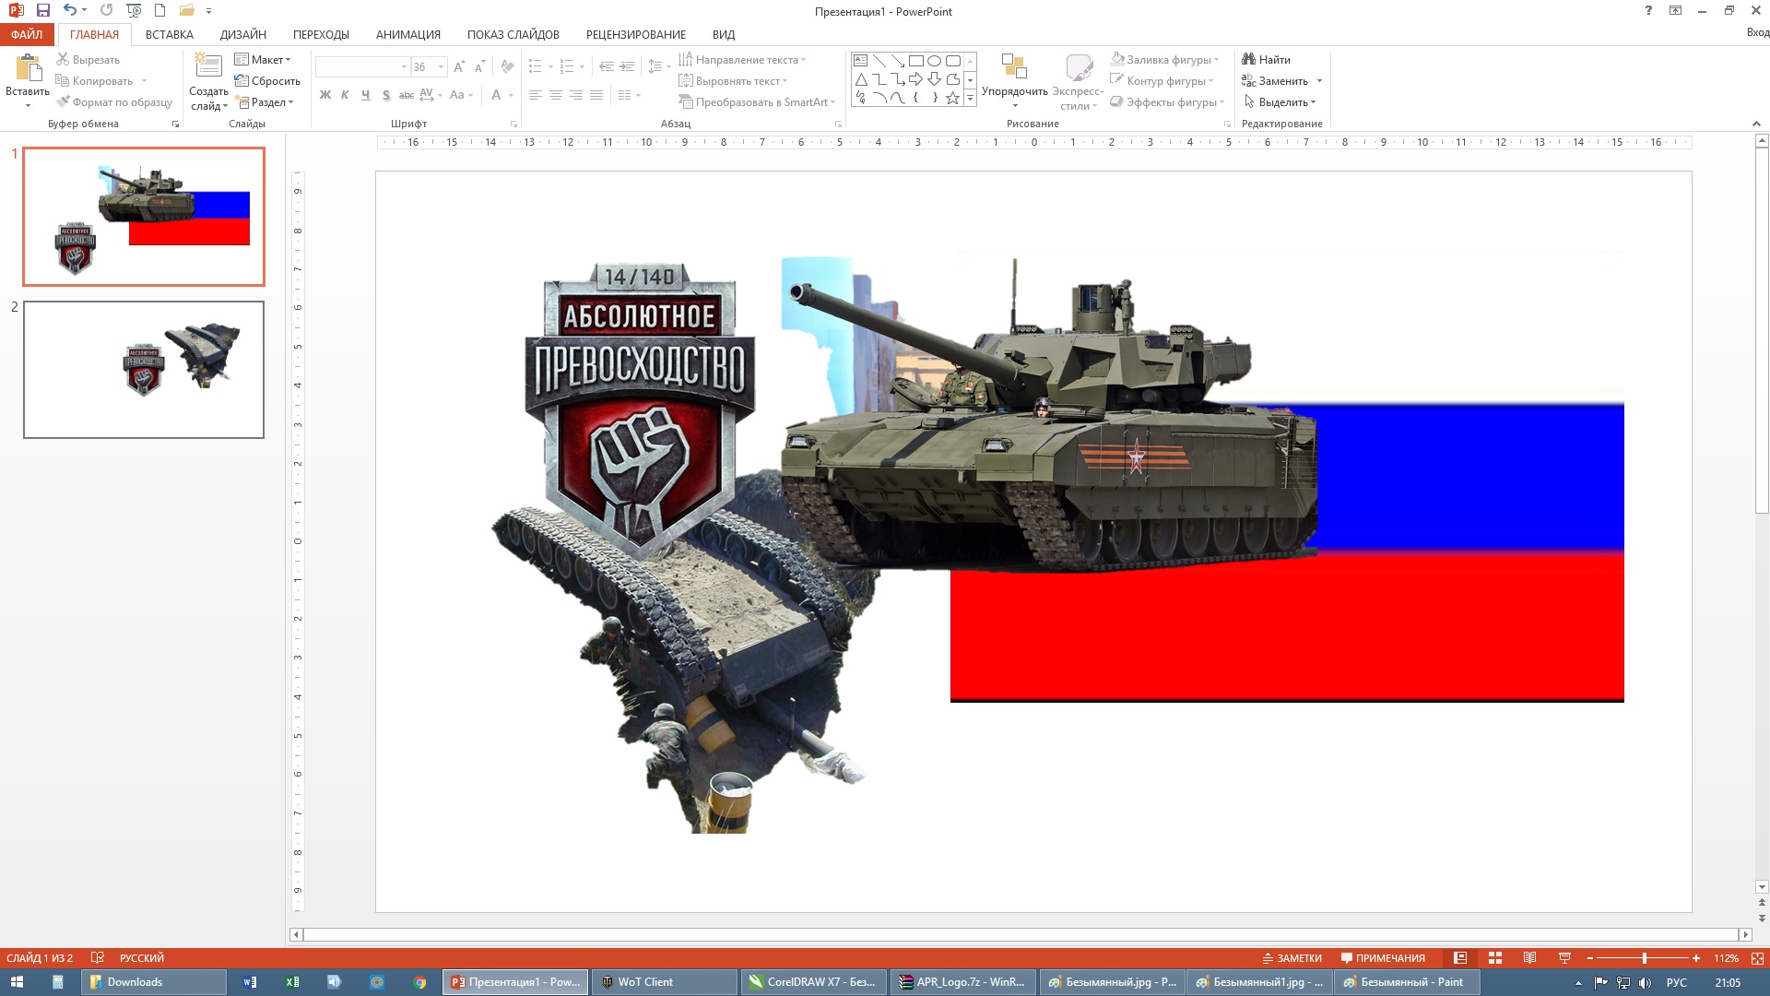Viewport: 1770px width, 996px height.
Task: Switch to the ВСТАВКА tab
Action: (x=170, y=34)
